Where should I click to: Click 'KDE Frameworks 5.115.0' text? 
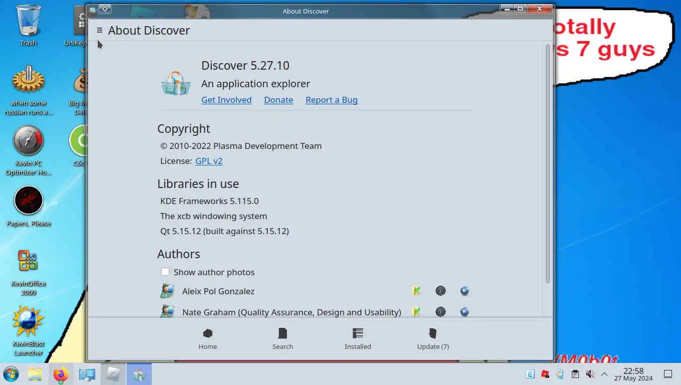point(209,201)
